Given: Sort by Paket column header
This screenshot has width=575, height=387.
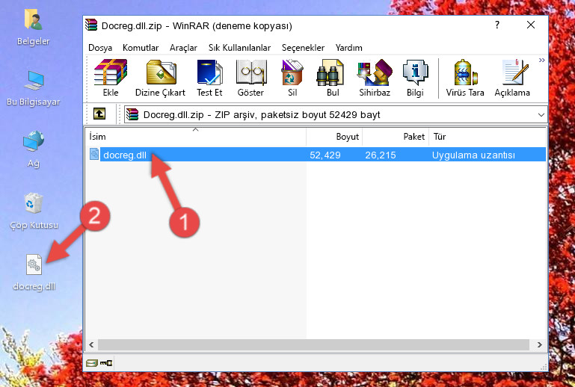Looking at the screenshot, I should pyautogui.click(x=396, y=137).
